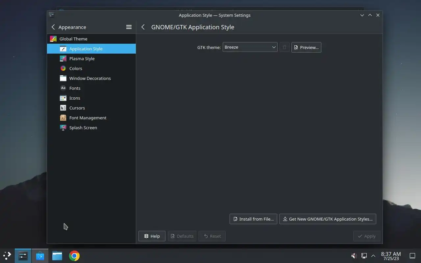
Task: Click the Cursors pointer icon
Action: click(x=63, y=108)
